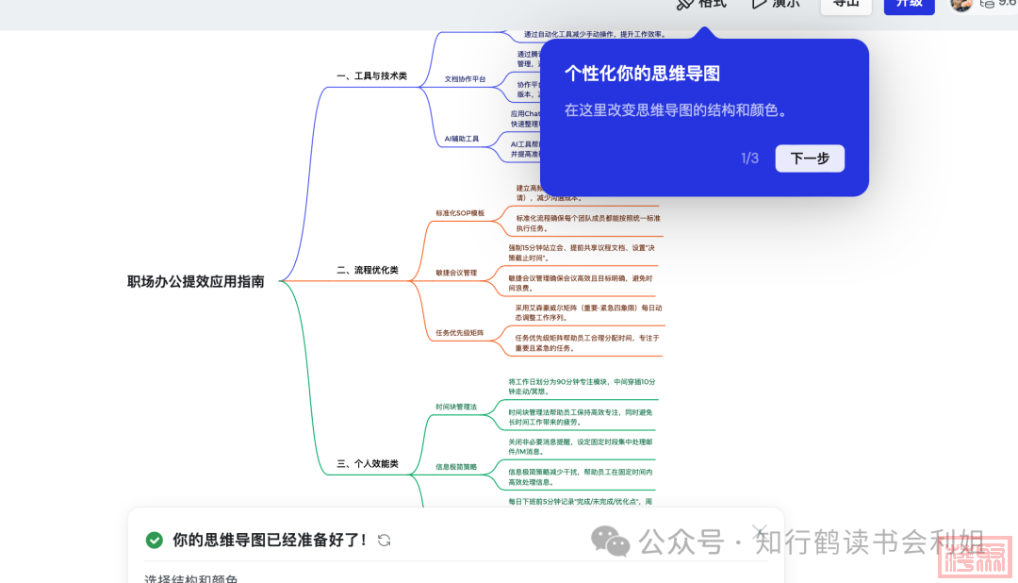Click the 1/3 step indicator
This screenshot has height=583, width=1018.
(x=750, y=158)
